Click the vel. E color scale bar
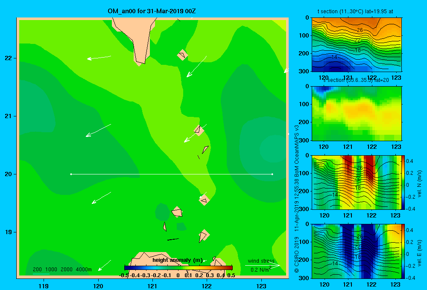Image resolution: width=427 pixels, height=290 pixels. [404, 251]
